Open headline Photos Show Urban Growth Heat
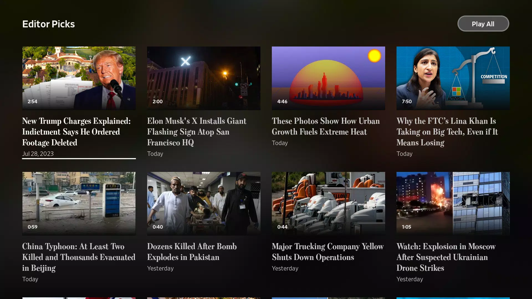The width and height of the screenshot is (532, 299). pyautogui.click(x=326, y=126)
